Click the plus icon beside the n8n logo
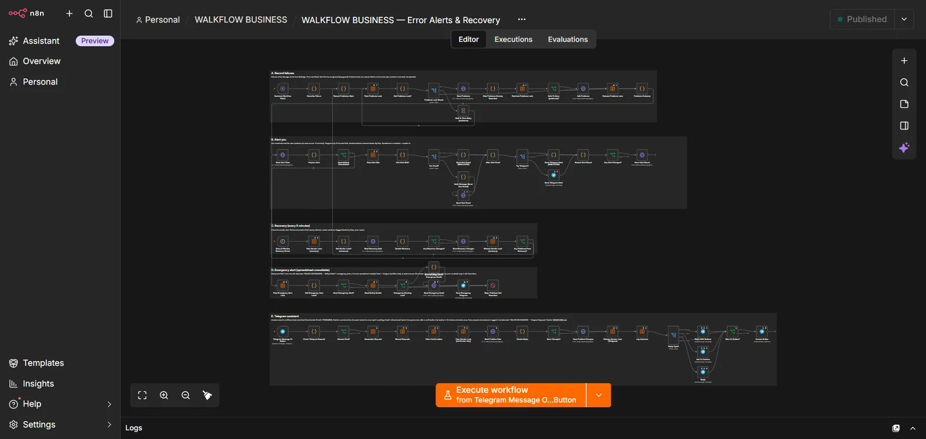This screenshot has width=926, height=439. 69,13
